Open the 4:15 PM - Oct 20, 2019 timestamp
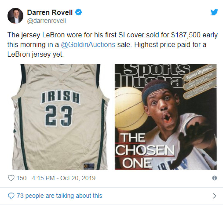The image size is (223, 205). [64, 178]
